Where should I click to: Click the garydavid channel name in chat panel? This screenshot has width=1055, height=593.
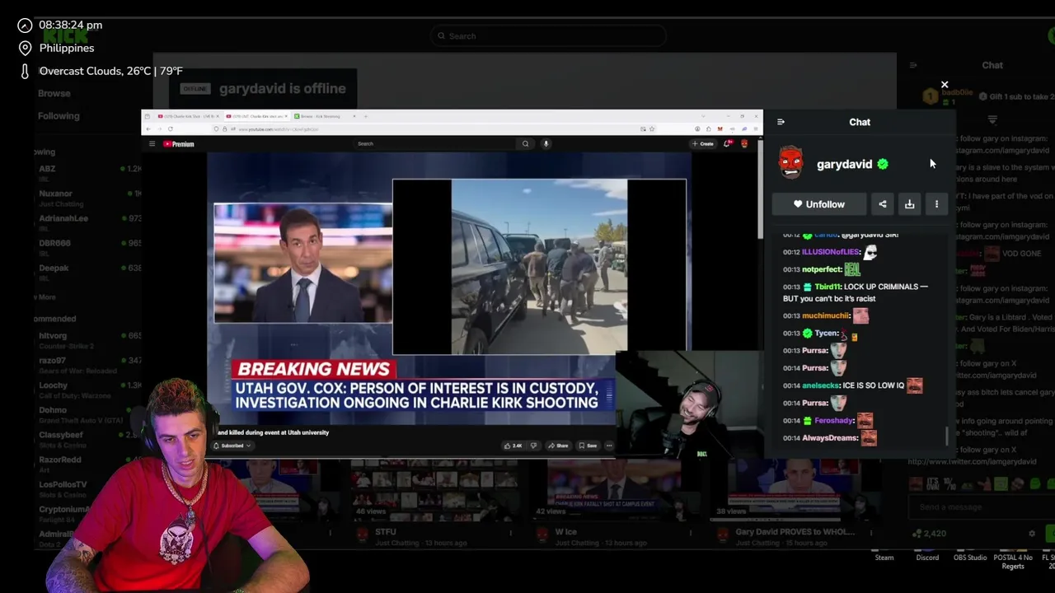pos(844,164)
